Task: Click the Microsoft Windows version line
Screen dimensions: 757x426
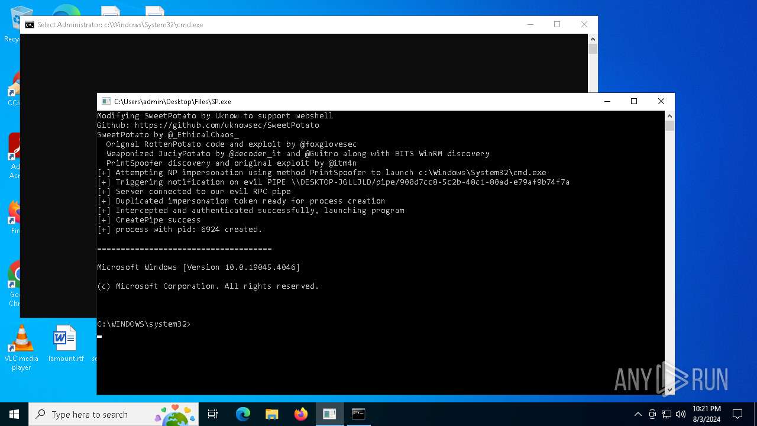Action: coord(199,267)
